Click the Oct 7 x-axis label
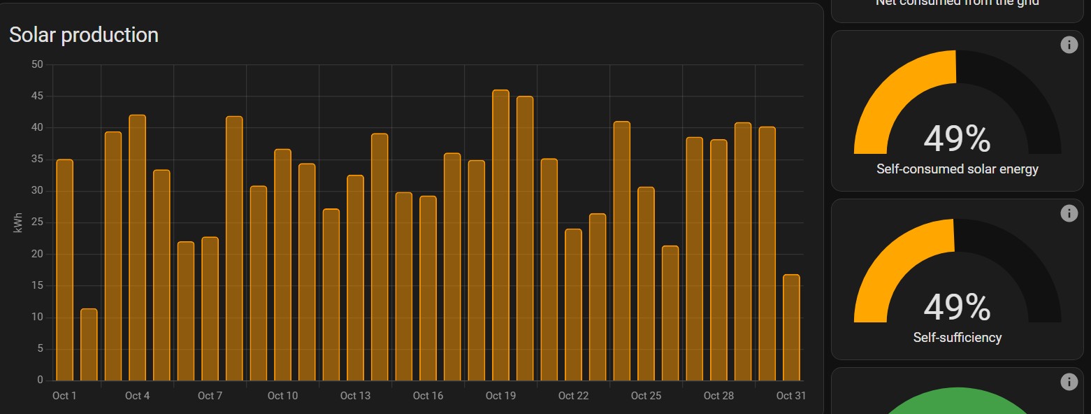 pyautogui.click(x=210, y=396)
